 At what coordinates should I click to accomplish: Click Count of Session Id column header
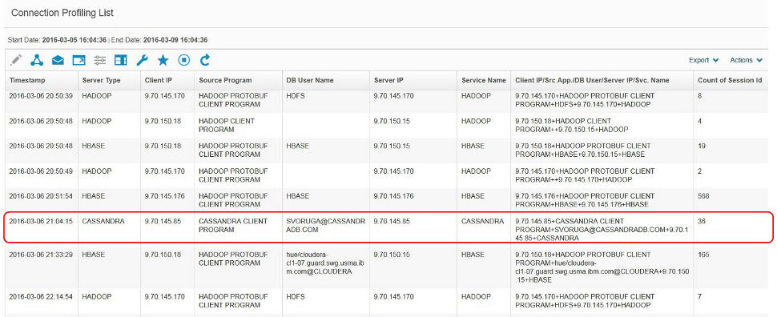click(731, 80)
